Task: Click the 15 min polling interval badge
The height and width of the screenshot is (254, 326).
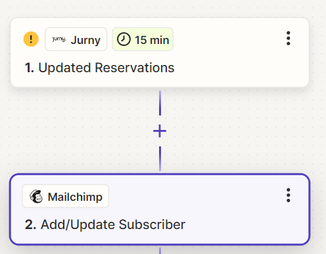Action: tap(143, 39)
